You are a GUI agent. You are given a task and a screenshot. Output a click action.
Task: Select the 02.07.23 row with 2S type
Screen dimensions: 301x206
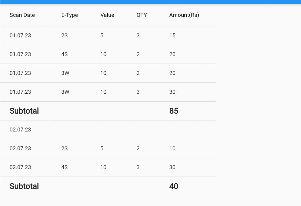(108, 149)
